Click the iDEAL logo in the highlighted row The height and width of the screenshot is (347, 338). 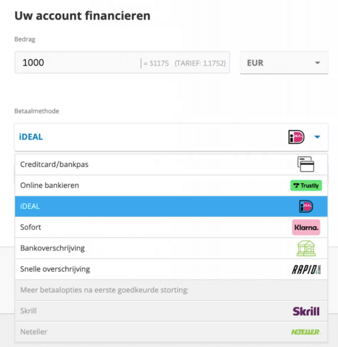pos(306,206)
